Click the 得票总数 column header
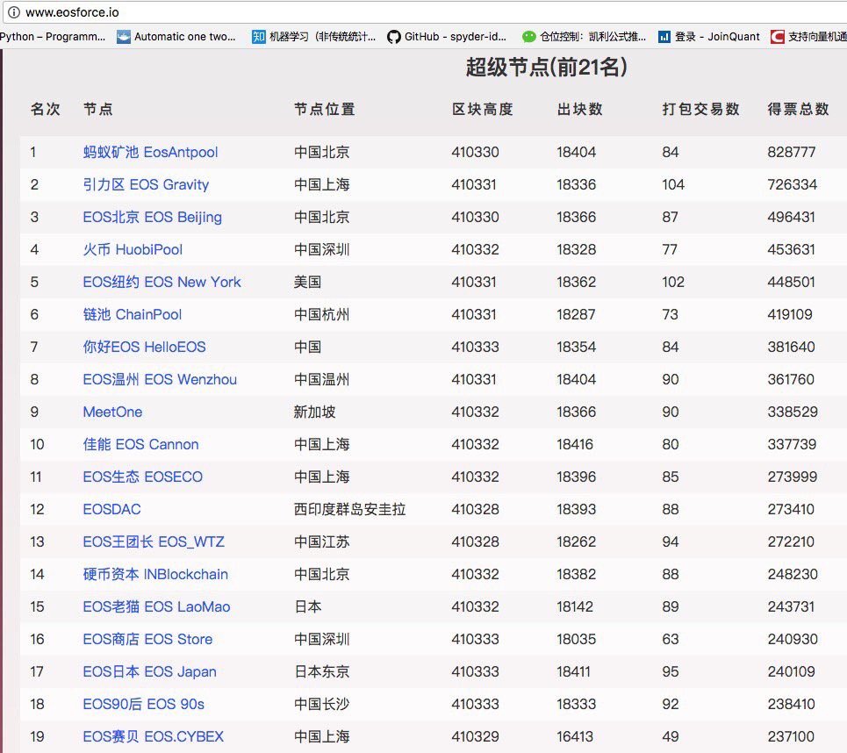 (798, 109)
